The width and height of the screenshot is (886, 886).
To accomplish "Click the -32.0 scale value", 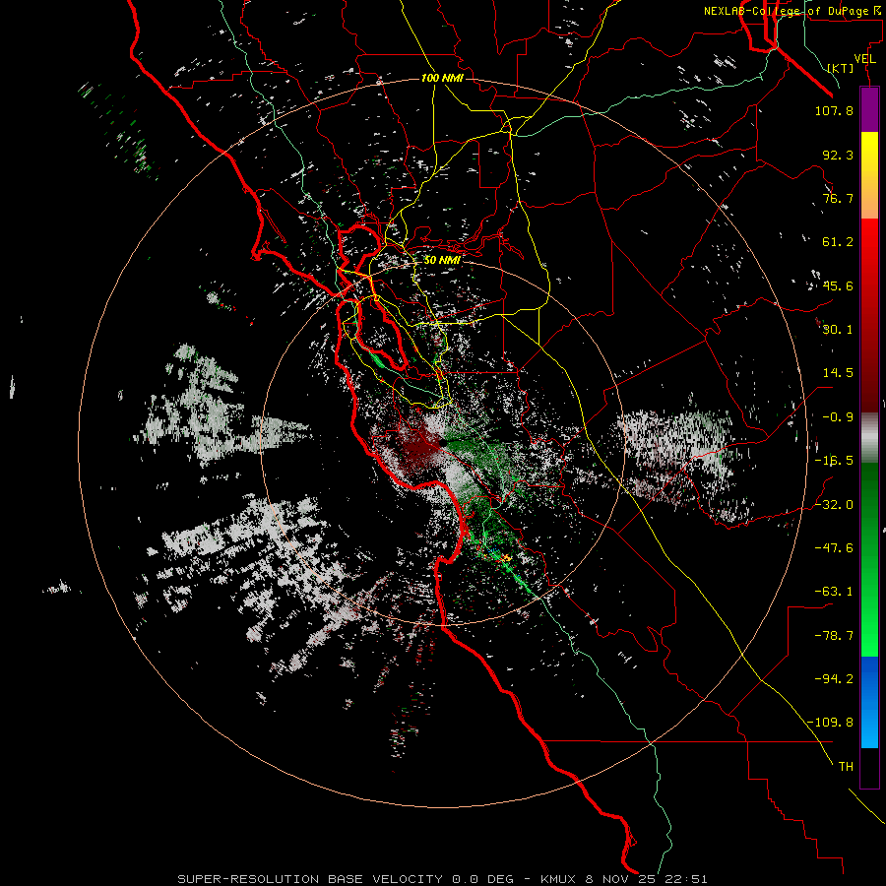I will tap(834, 505).
